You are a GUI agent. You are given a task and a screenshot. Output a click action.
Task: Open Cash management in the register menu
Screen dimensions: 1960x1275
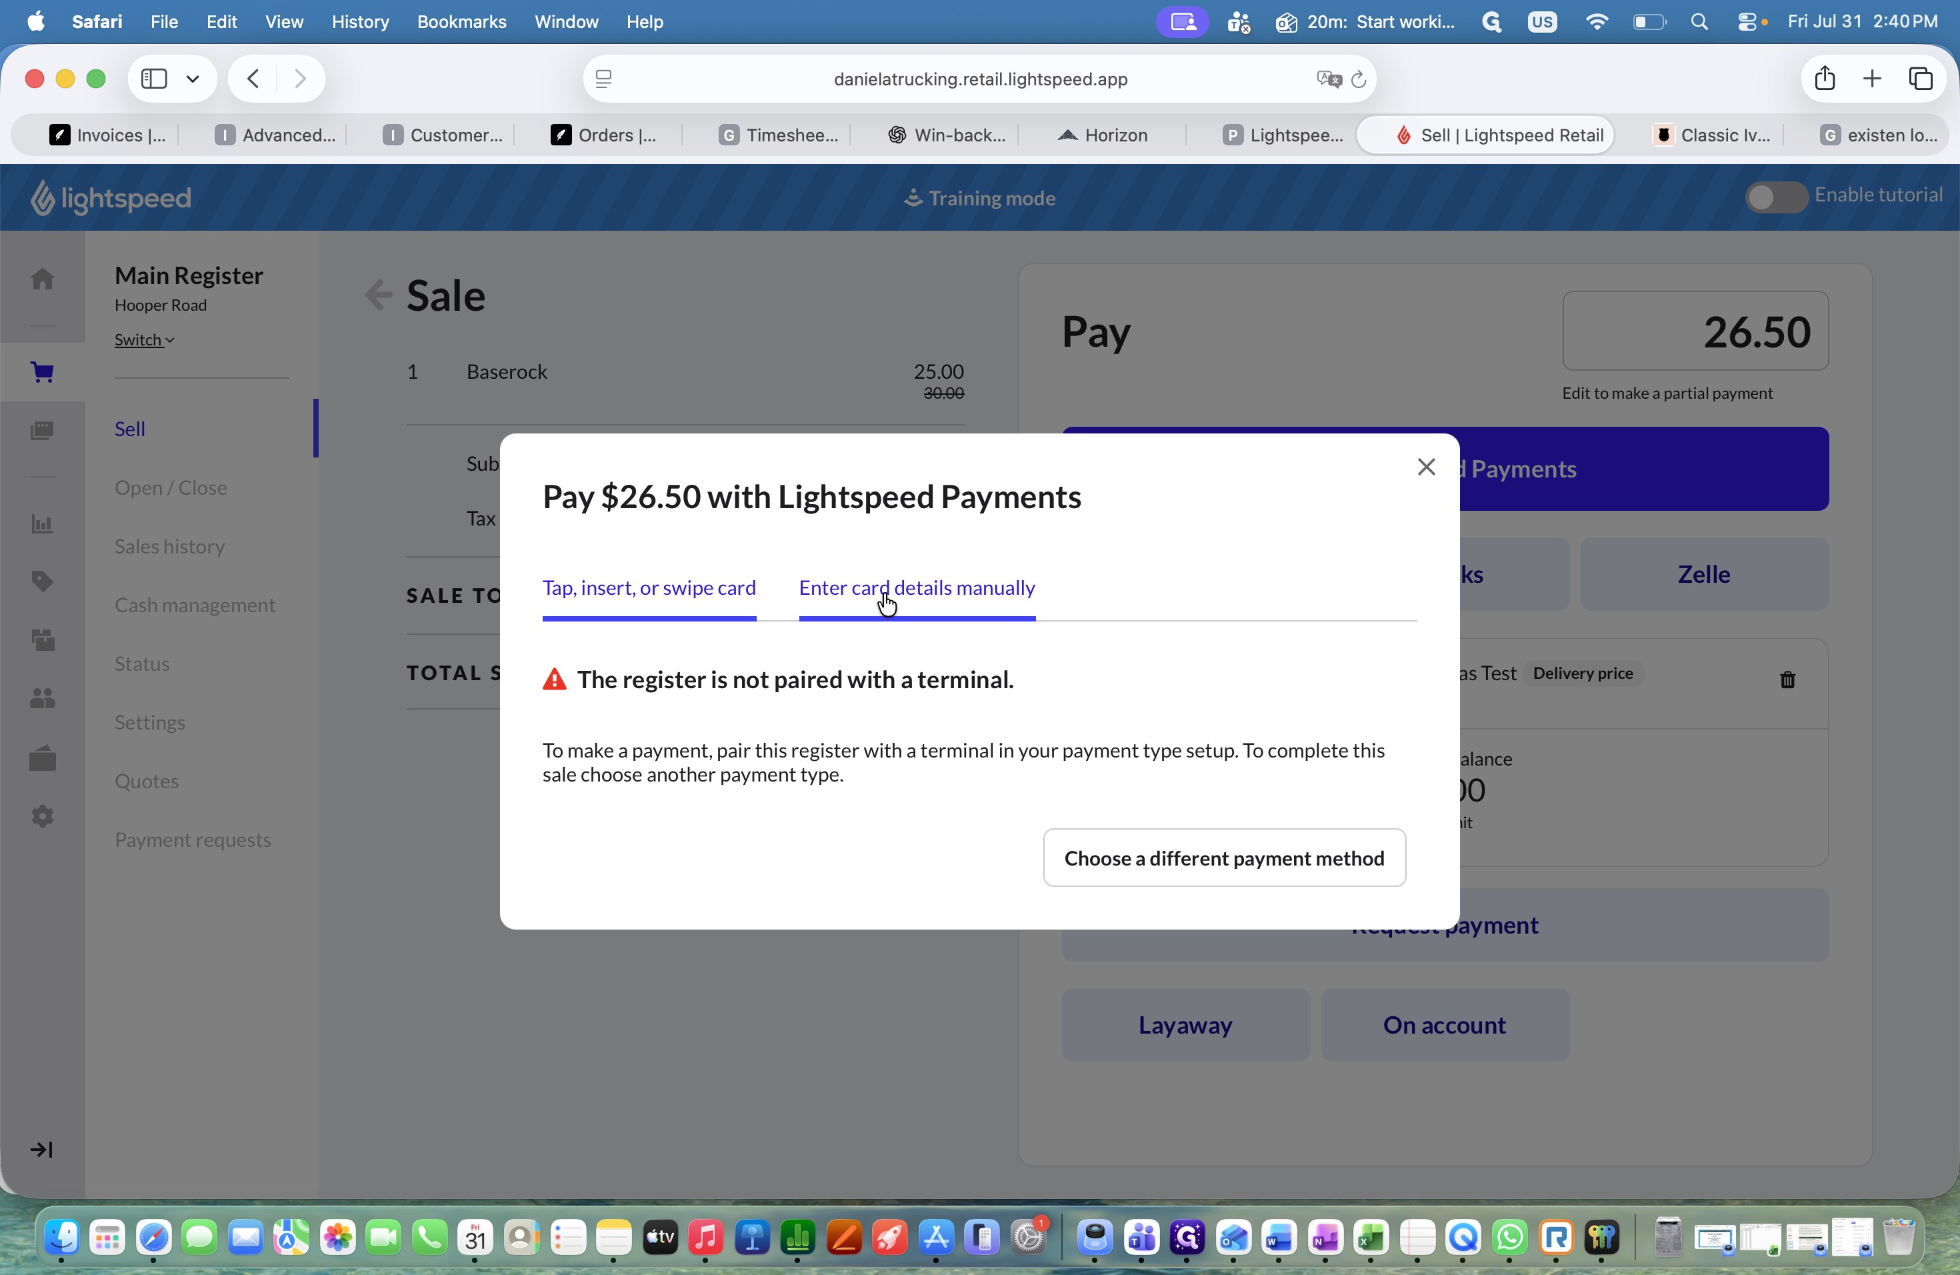195,605
